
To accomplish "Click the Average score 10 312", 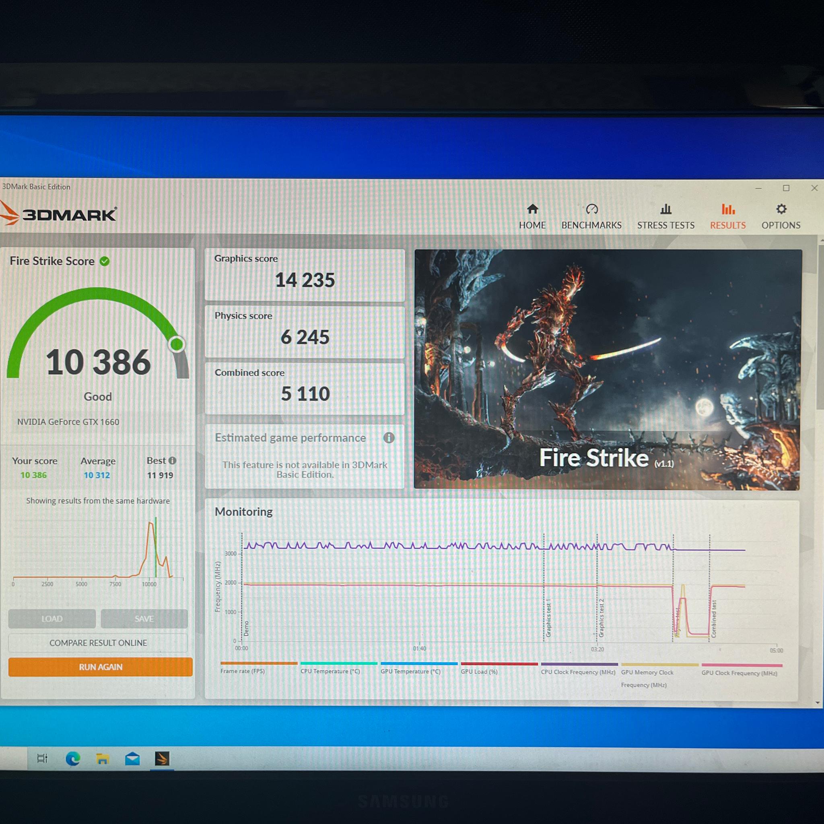I will [x=97, y=475].
